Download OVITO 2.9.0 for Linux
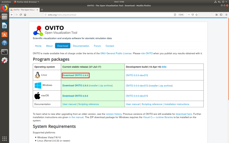Viewport: 229px width, 143px height. [x=75, y=75]
